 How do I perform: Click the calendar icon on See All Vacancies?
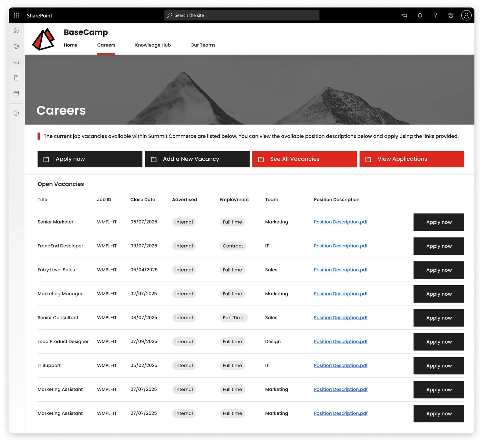(x=261, y=159)
